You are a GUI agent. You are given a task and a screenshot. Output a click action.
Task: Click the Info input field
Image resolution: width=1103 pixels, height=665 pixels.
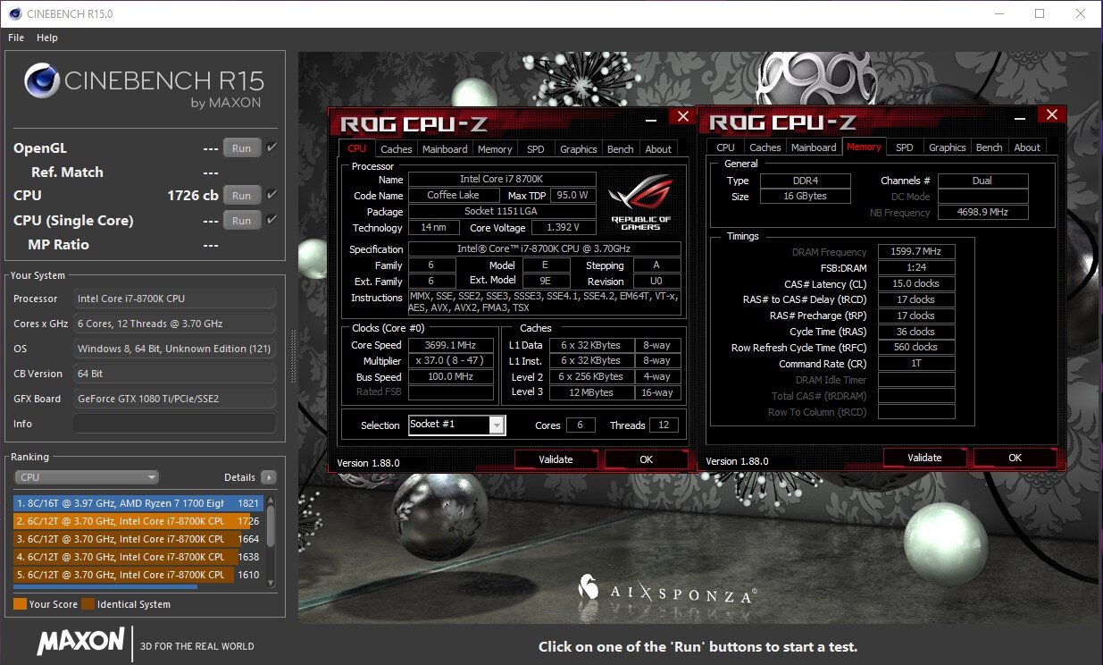coord(174,424)
